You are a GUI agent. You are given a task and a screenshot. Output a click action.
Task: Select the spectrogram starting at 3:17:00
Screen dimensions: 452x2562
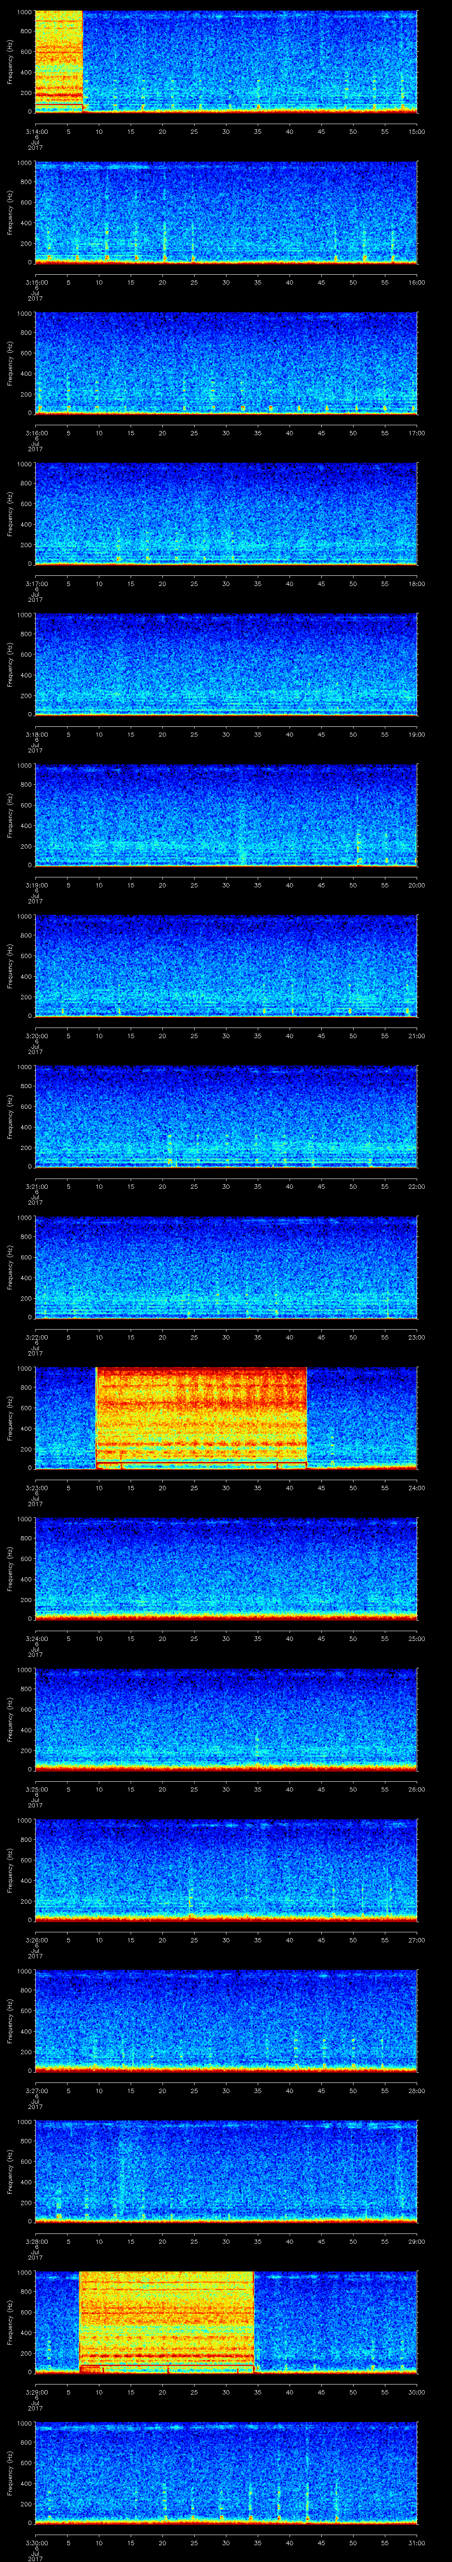[226, 513]
